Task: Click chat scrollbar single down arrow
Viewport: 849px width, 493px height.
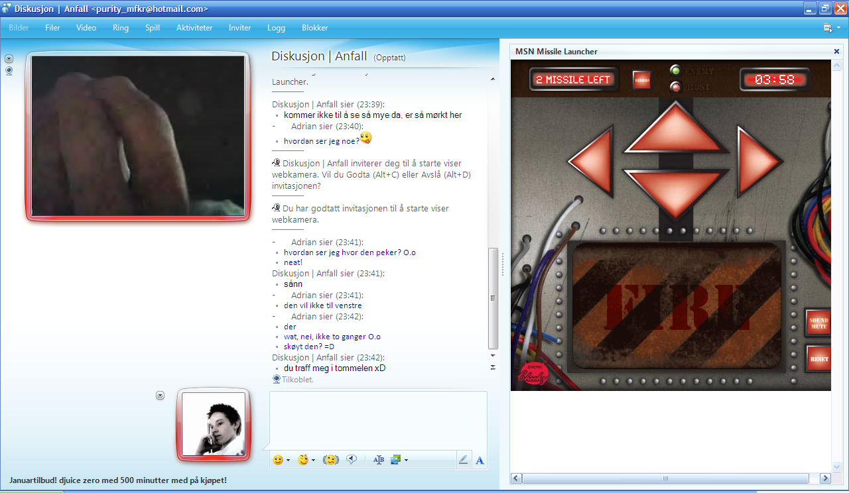Action: click(x=493, y=356)
